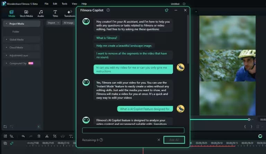Click the puffin user avatar beside the first question
The height and width of the screenshot is (154, 266).
180,67
